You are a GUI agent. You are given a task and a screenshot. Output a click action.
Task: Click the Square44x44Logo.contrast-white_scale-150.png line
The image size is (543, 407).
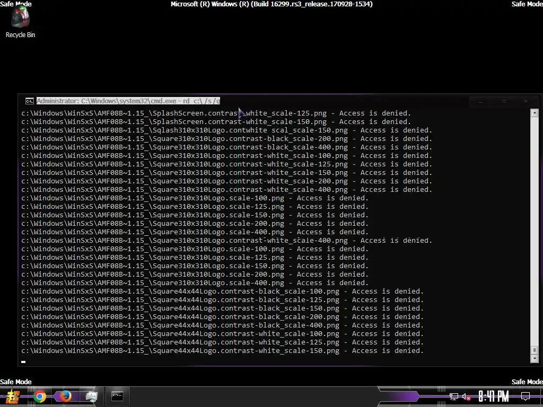(x=223, y=351)
